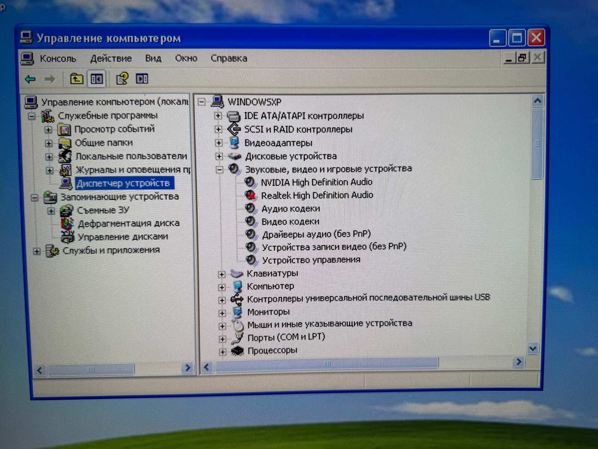Open the Действие menu

pyautogui.click(x=111, y=58)
